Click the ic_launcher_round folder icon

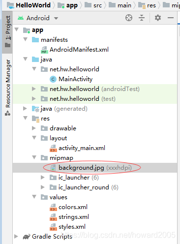[x=53, y=187]
